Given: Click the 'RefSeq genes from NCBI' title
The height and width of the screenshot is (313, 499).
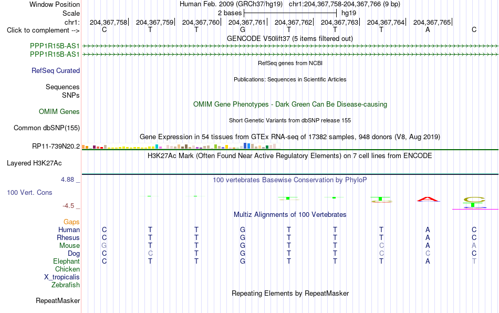Looking at the screenshot, I should (x=290, y=64).
